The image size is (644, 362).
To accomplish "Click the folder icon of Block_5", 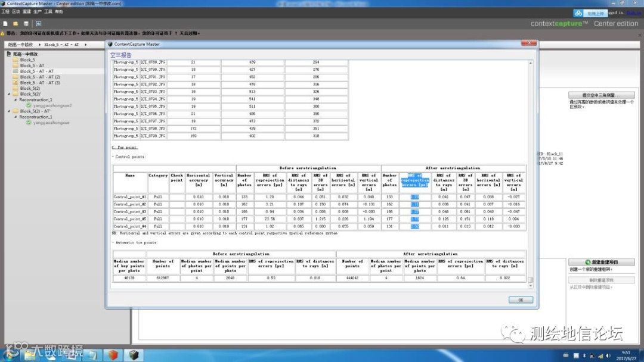I will click(16, 60).
